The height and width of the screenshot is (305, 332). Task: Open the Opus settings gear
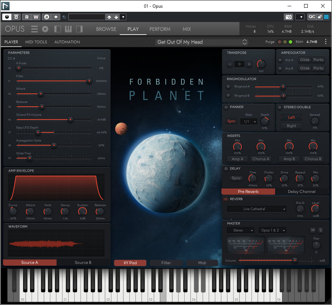click(x=45, y=29)
